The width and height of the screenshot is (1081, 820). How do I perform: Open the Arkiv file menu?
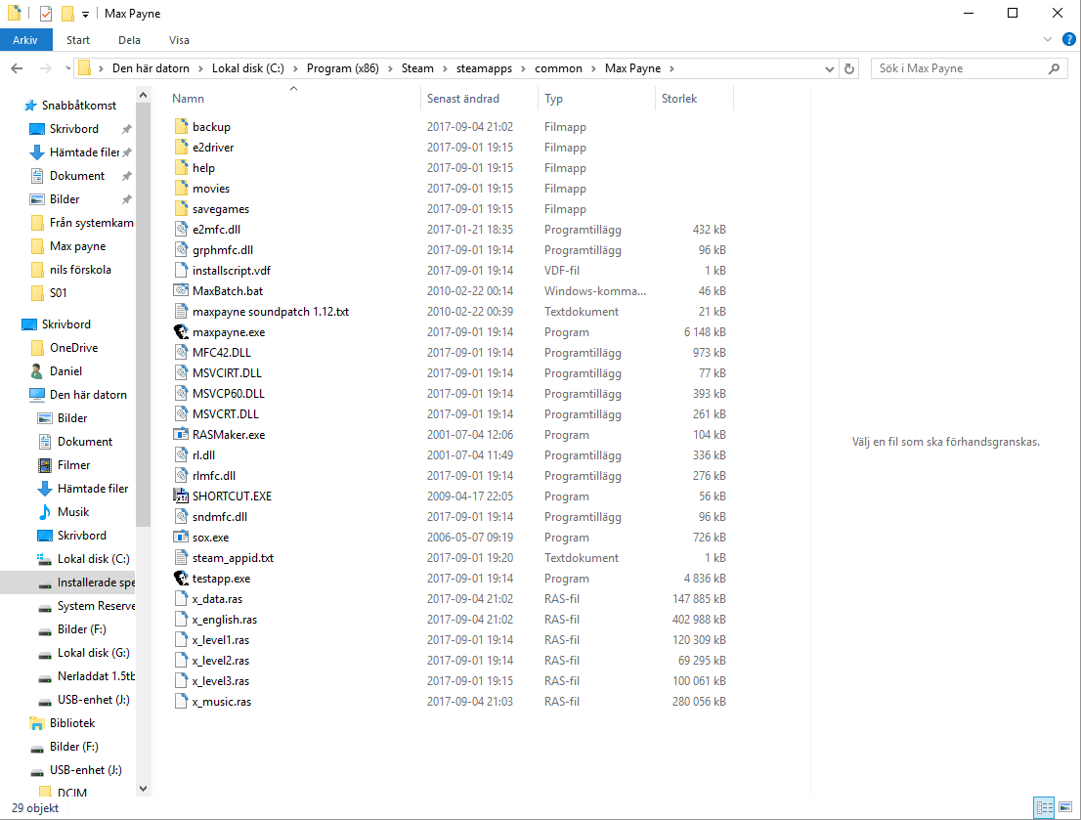coord(25,40)
